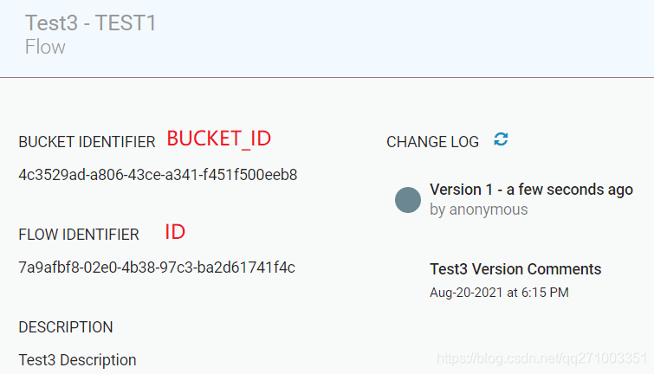Click Test3 Version Comments text
The image size is (654, 374).
pos(515,269)
